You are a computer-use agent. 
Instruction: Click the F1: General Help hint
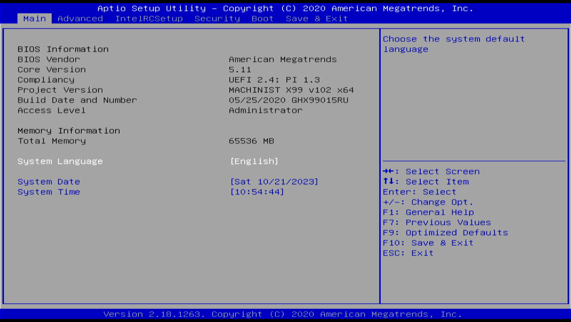428,212
